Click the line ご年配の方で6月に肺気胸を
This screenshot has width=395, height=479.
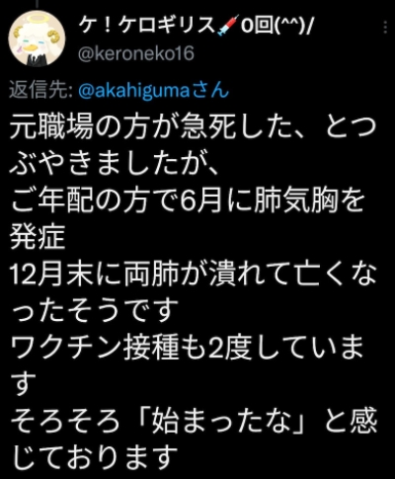188,200
